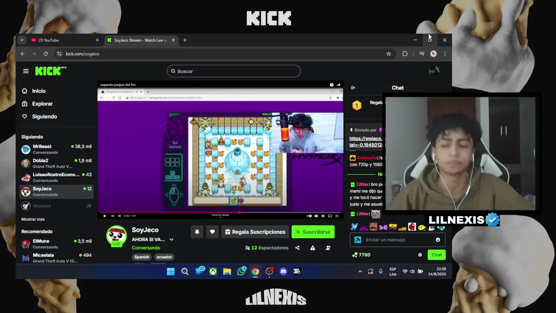Click the share arrow on video
The image size is (556, 313).
click(338, 85)
